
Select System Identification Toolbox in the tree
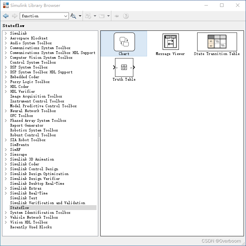click(40, 212)
